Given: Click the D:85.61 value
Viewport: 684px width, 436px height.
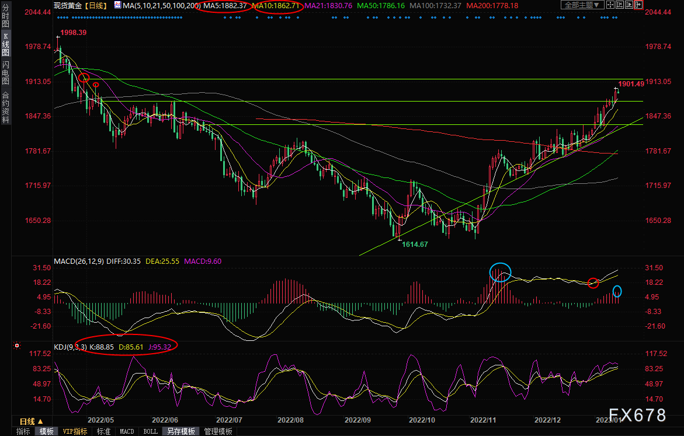Looking at the screenshot, I should point(131,347).
